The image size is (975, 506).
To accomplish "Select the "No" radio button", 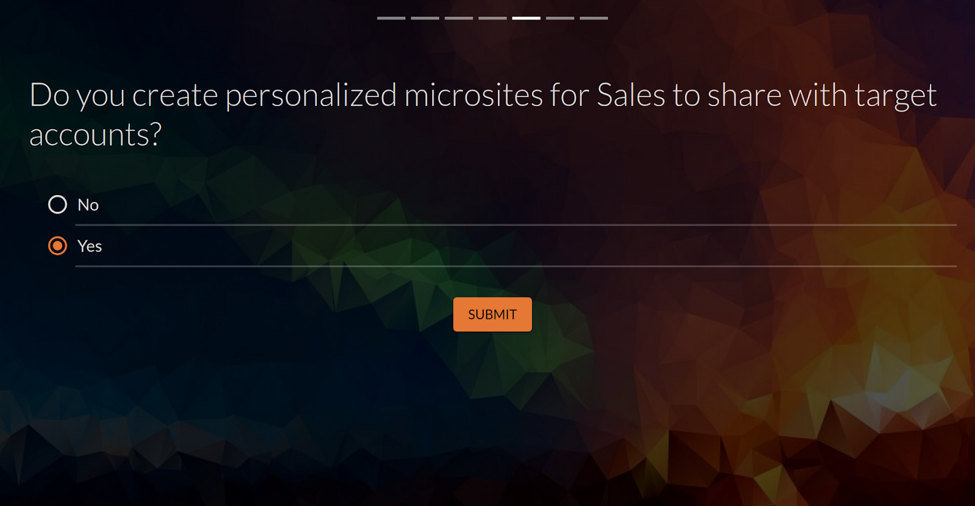I will pyautogui.click(x=57, y=205).
